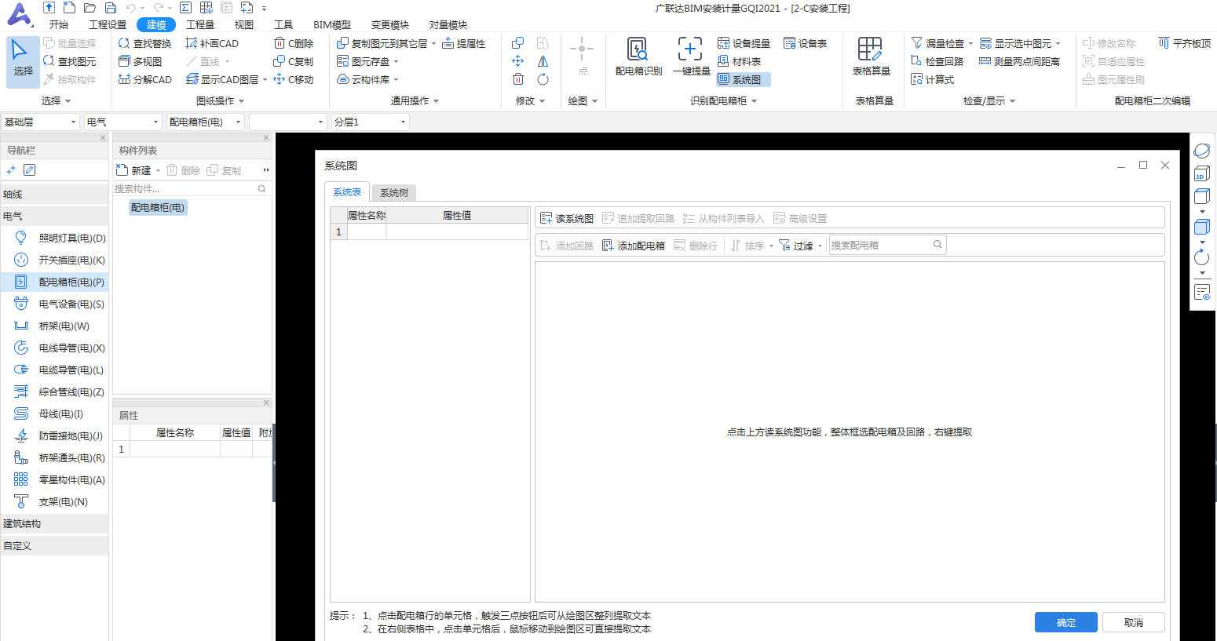
Task: Select 桥架(电)(W) in navigation
Action: click(54, 326)
